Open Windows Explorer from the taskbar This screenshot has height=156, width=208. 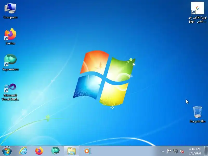71,151
